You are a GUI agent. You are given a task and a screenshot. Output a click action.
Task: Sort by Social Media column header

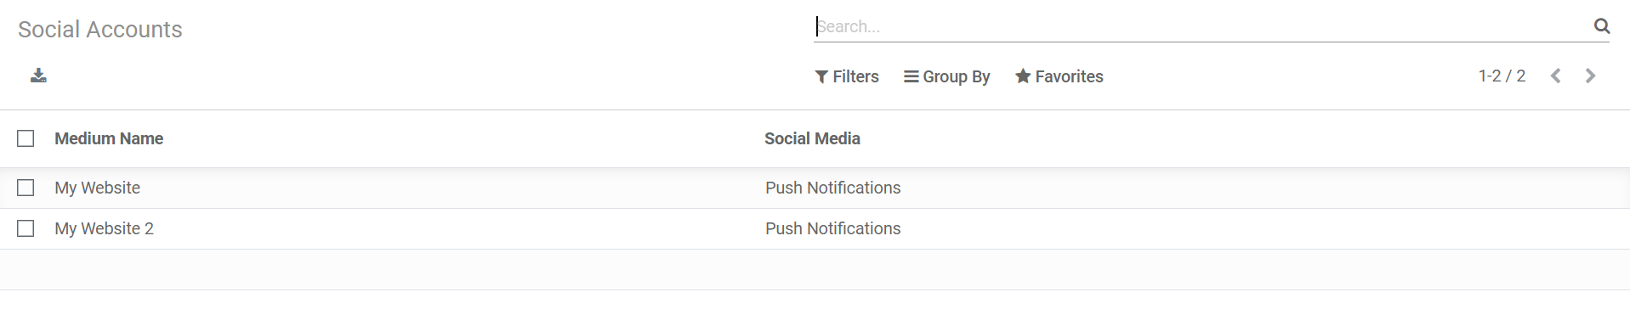pyautogui.click(x=812, y=138)
